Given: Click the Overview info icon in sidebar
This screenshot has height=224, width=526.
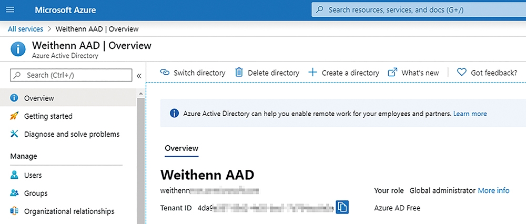Looking at the screenshot, I should click(14, 98).
